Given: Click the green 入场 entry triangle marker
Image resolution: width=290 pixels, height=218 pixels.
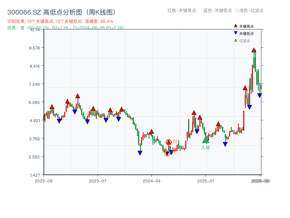Looking at the screenshot, I should [x=205, y=140].
